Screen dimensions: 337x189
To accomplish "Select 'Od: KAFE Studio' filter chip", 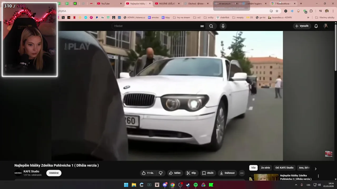I will point(284,168).
